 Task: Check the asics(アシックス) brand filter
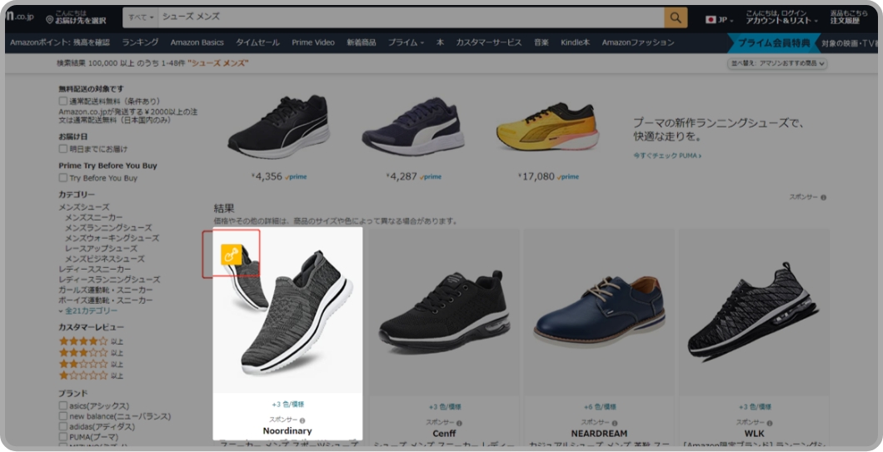(x=63, y=406)
